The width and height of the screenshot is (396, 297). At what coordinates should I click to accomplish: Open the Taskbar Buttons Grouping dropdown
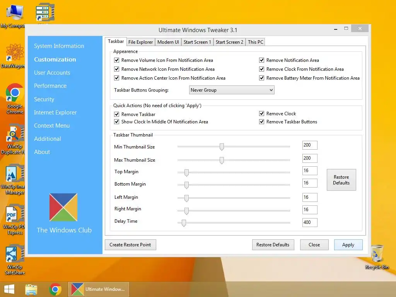[x=232, y=90]
